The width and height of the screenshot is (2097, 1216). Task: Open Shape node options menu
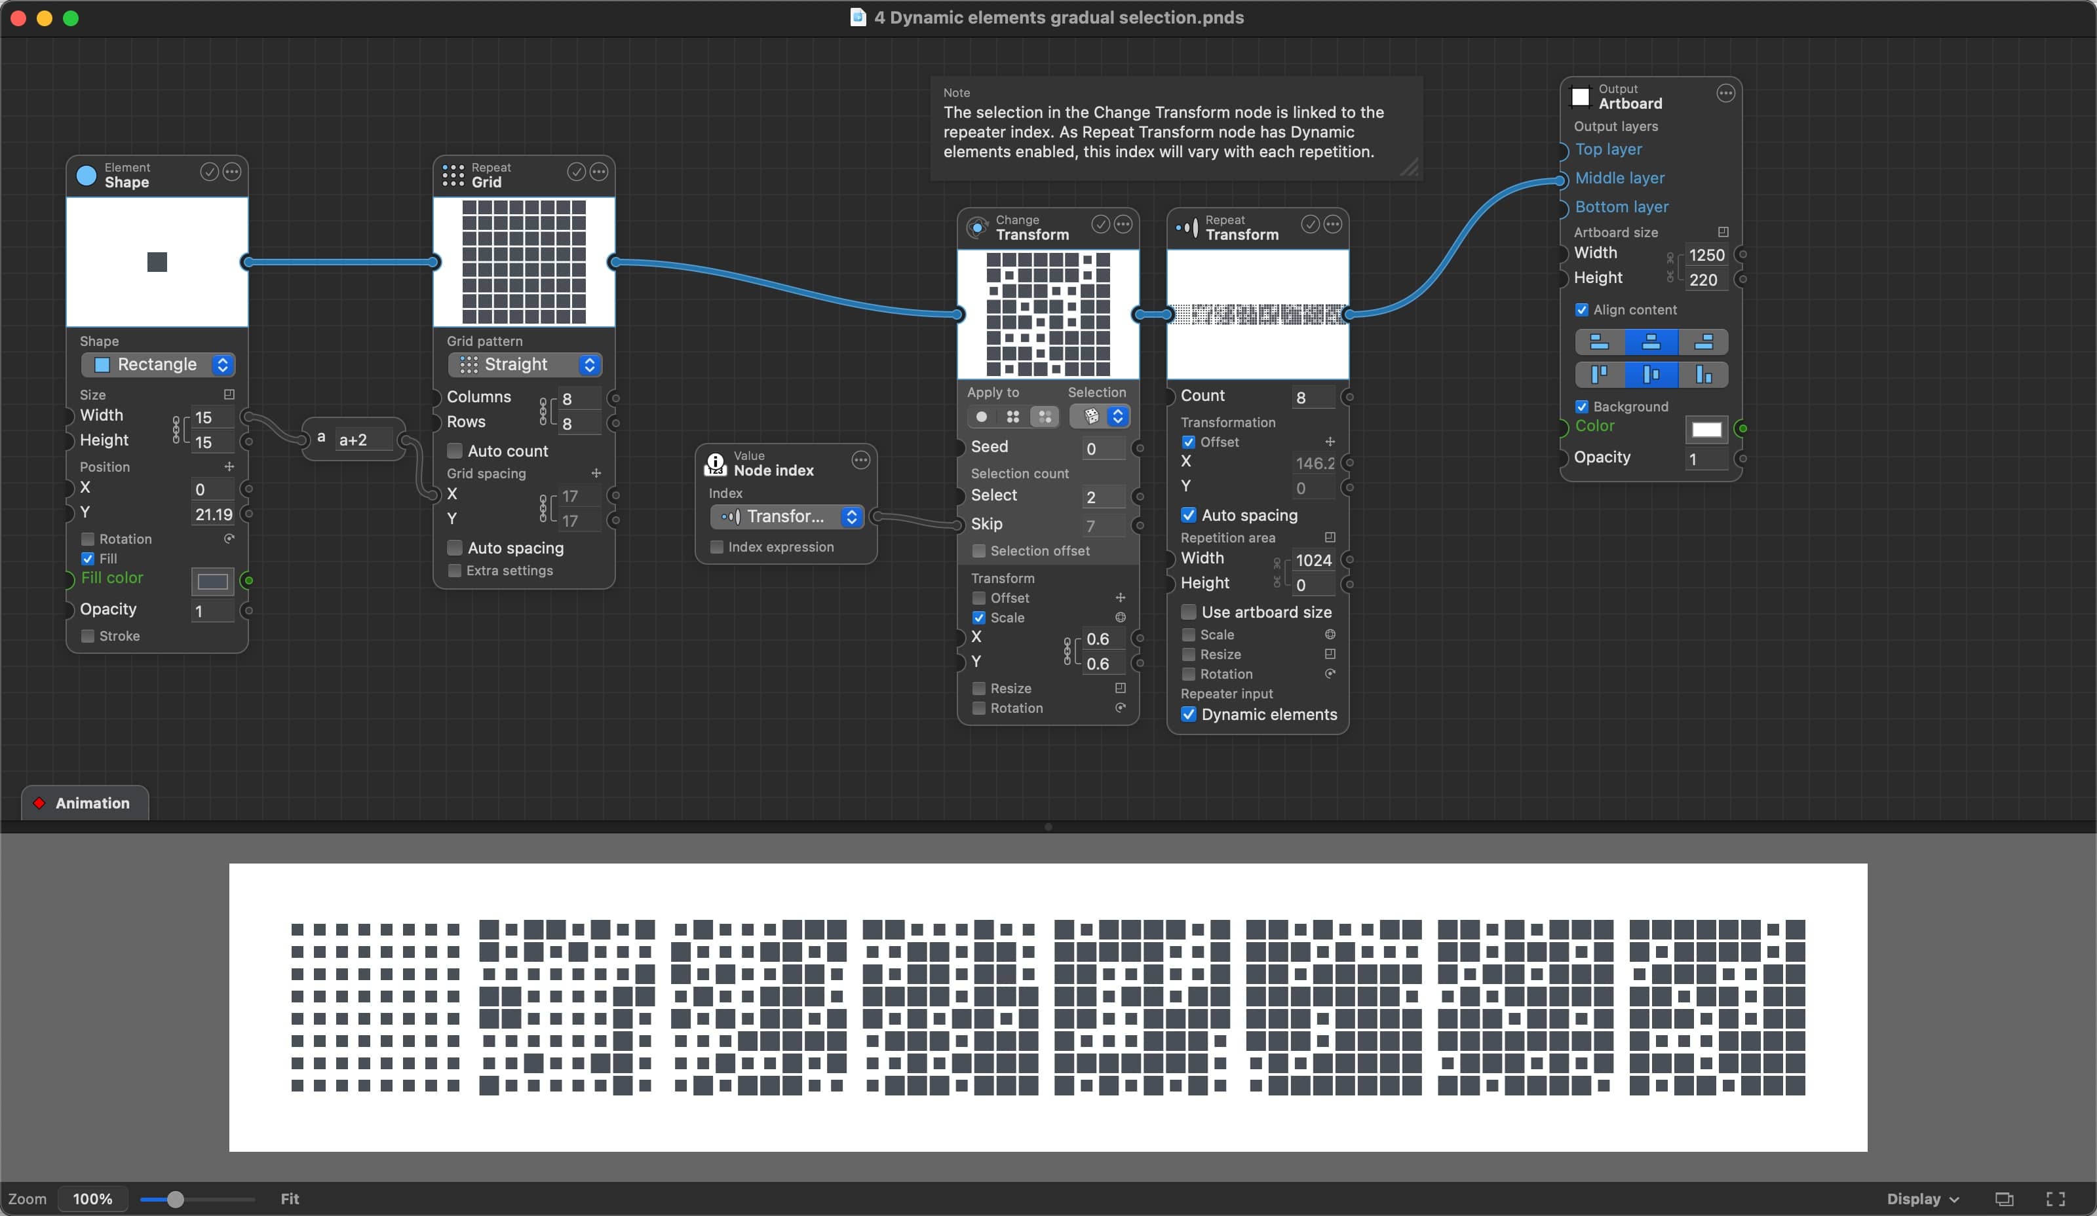232,172
